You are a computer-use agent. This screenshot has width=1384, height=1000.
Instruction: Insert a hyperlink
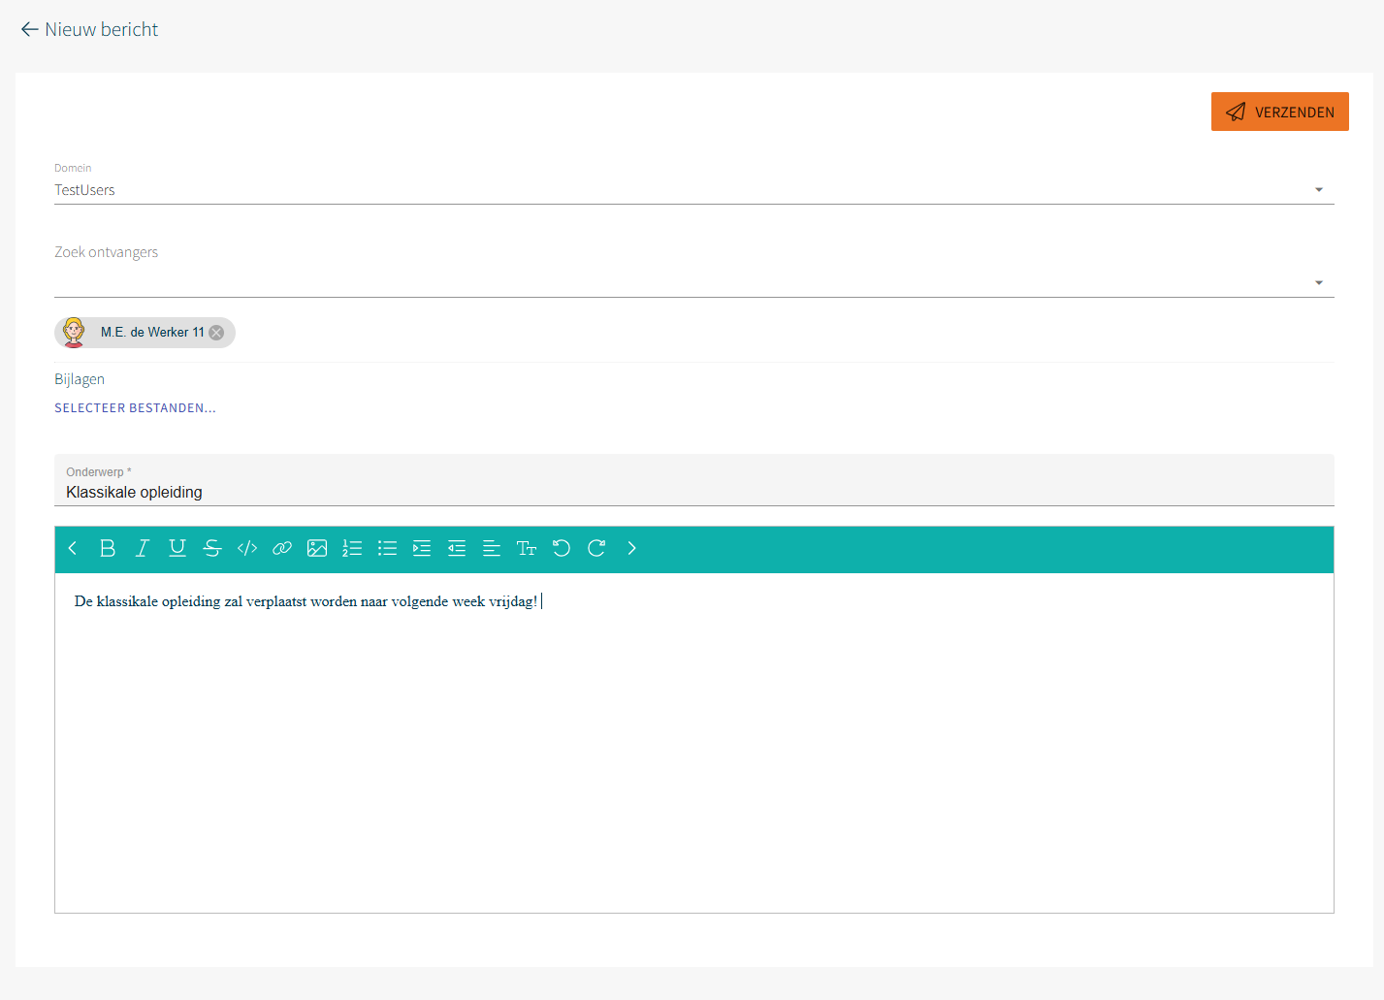(x=282, y=548)
